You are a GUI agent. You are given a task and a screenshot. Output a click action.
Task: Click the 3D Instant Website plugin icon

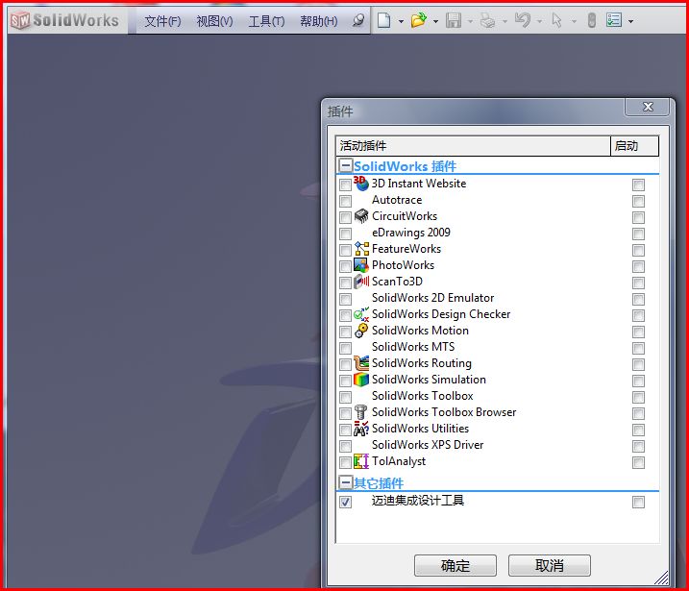coord(360,184)
